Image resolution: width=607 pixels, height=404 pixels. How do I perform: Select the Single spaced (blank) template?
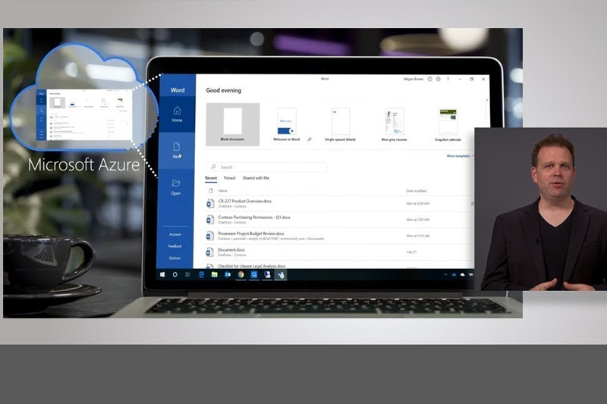click(x=340, y=124)
